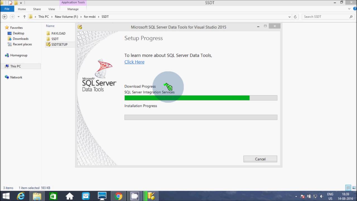Select for msbi in the breadcrumb
Image resolution: width=357 pixels, height=201 pixels.
pyautogui.click(x=90, y=17)
